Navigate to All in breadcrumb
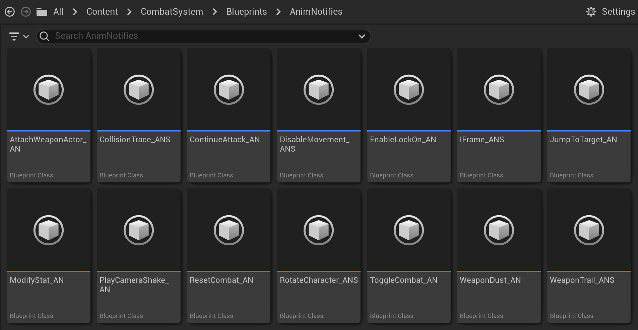Viewport: 638px width, 330px height. [x=58, y=12]
